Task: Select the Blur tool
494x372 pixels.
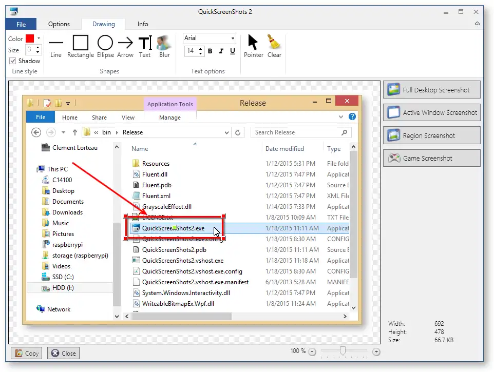Action: [164, 47]
